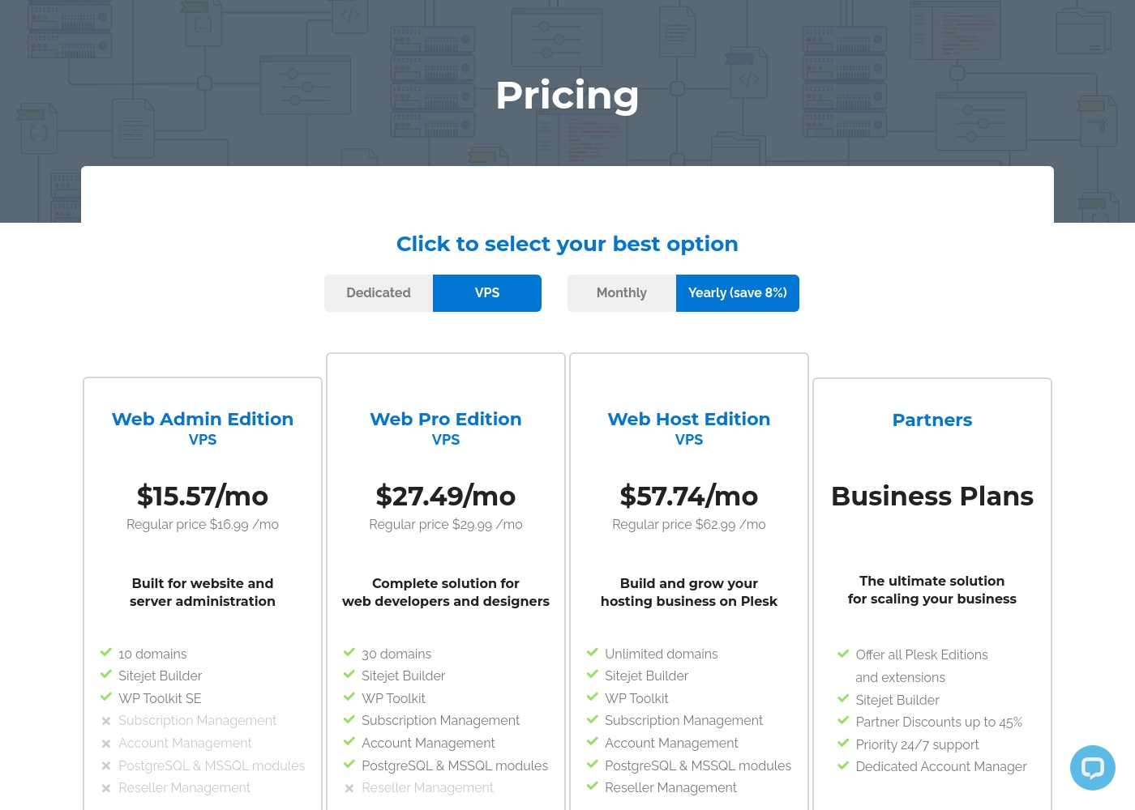Click Web Pro 'PostgreSQL & MSSQL modules' feature text
1135x810 pixels.
[455, 765]
